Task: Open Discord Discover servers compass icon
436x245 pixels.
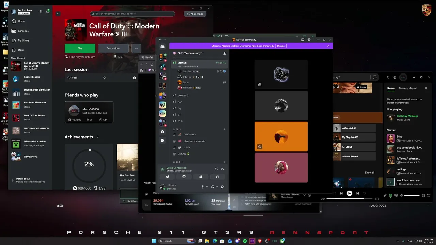Action: tap(162, 140)
